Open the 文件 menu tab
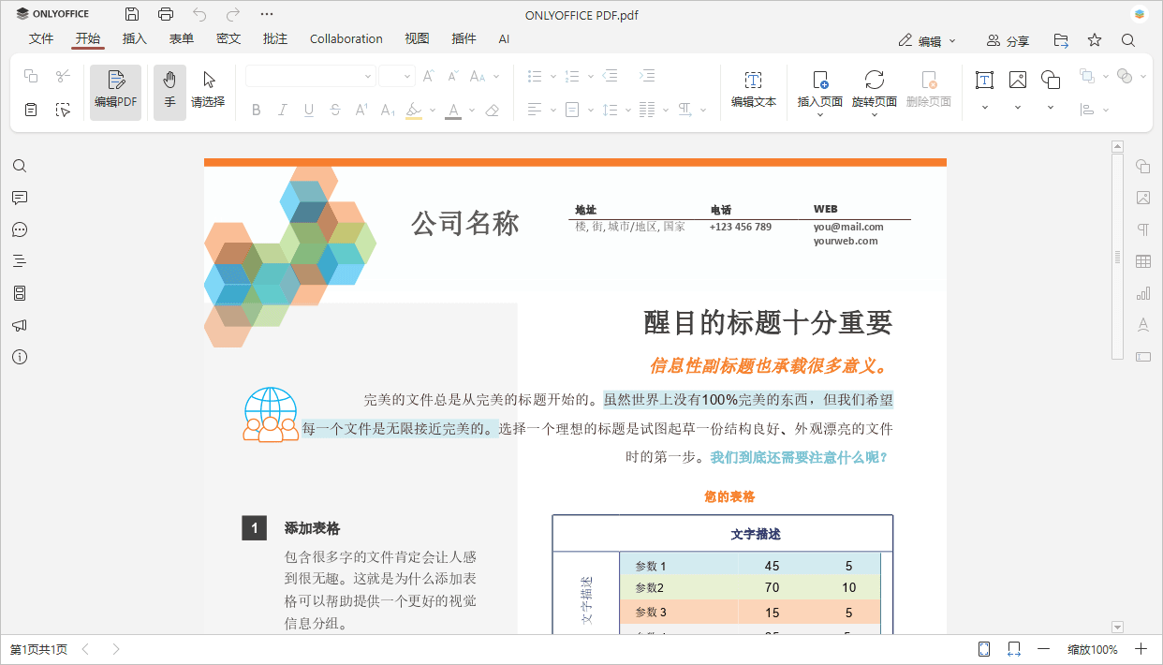Viewport: 1163px width, 665px height. click(x=41, y=38)
